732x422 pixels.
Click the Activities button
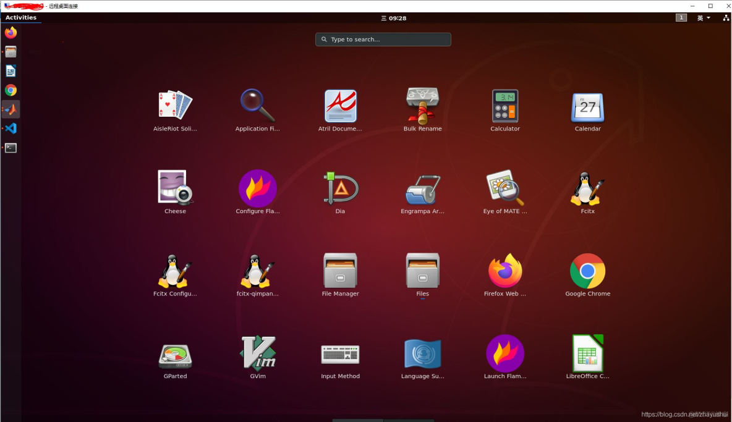pyautogui.click(x=21, y=18)
